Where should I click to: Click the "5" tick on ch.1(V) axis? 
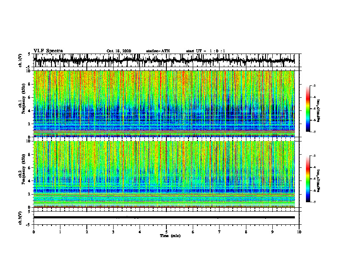(29, 54)
